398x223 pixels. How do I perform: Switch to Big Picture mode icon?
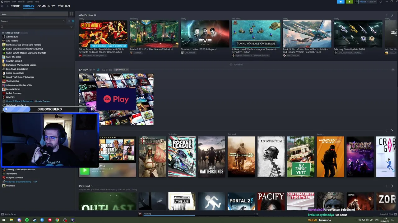[381, 2]
